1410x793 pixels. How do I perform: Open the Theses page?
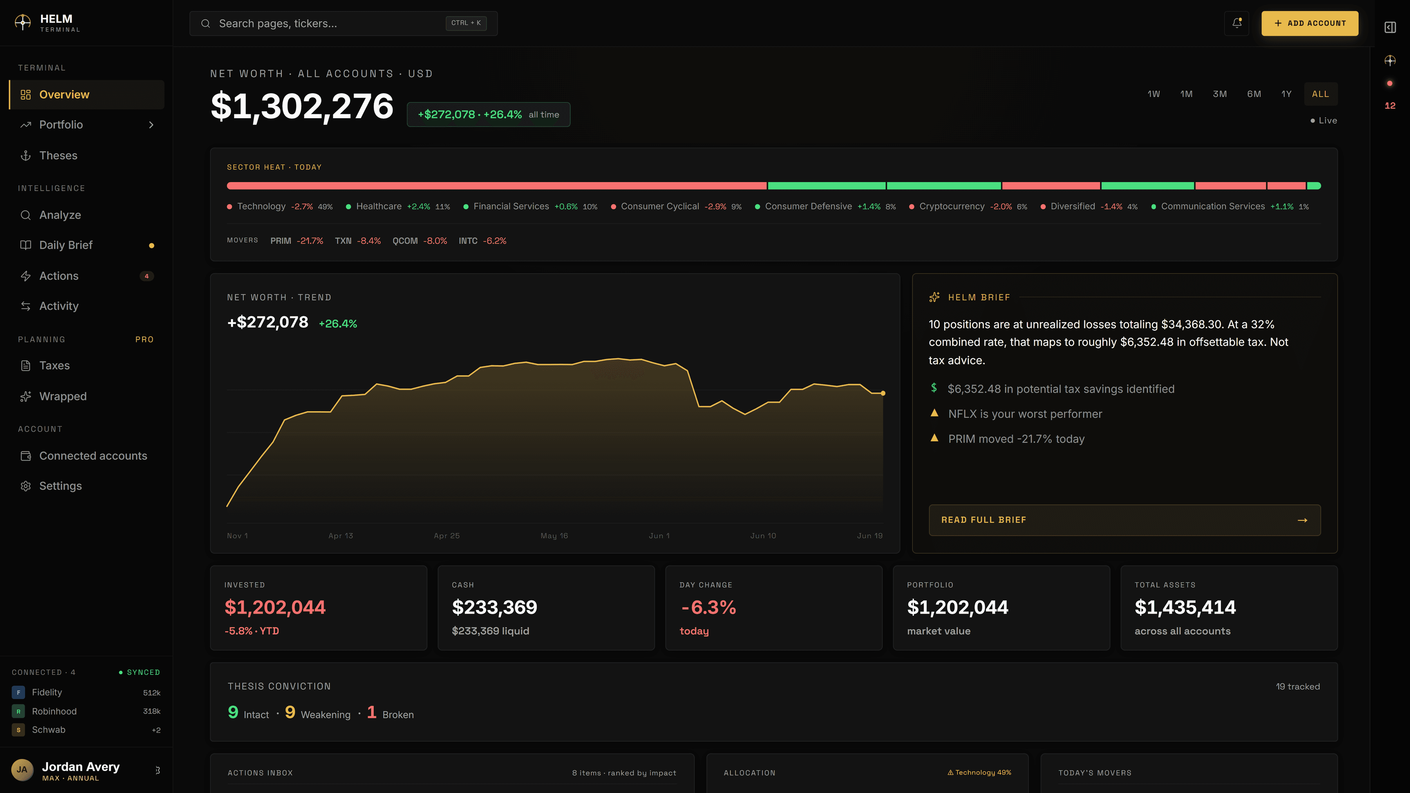click(x=87, y=155)
